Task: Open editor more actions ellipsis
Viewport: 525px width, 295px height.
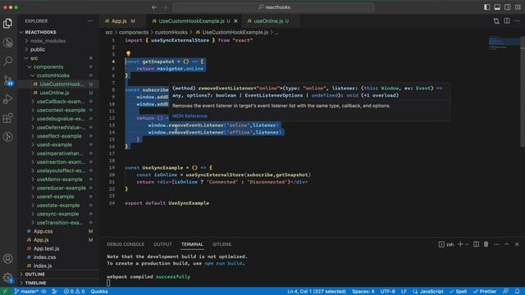Action: (518, 20)
